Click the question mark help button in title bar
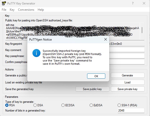This screenshot has width=150, height=116. coord(133,3)
